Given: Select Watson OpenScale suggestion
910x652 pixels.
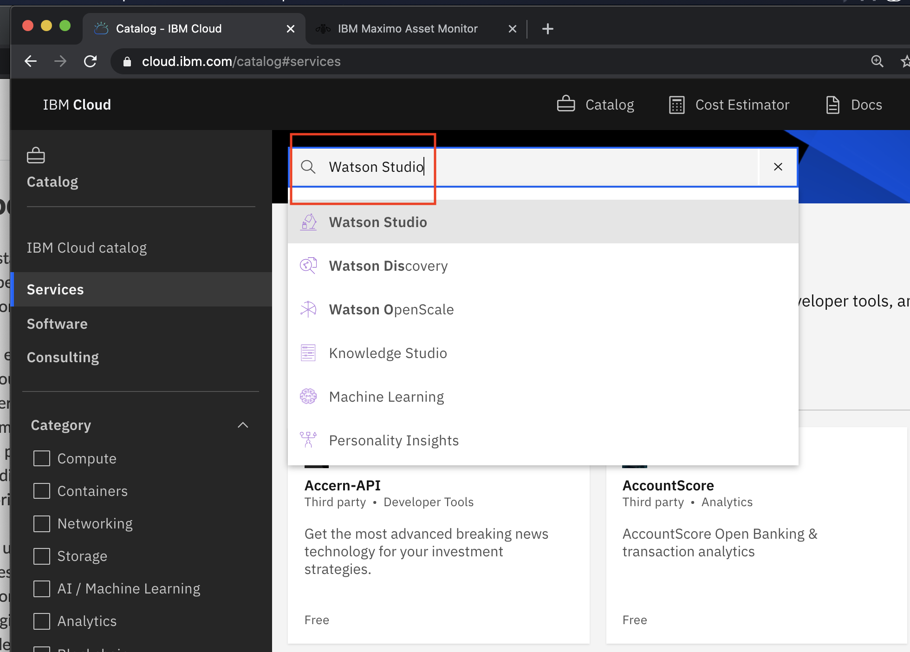Looking at the screenshot, I should (543, 309).
